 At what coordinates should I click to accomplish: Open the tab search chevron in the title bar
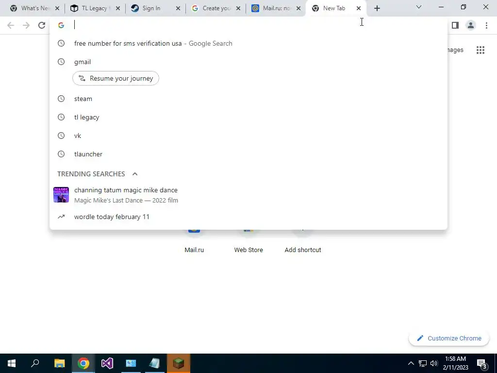(419, 7)
